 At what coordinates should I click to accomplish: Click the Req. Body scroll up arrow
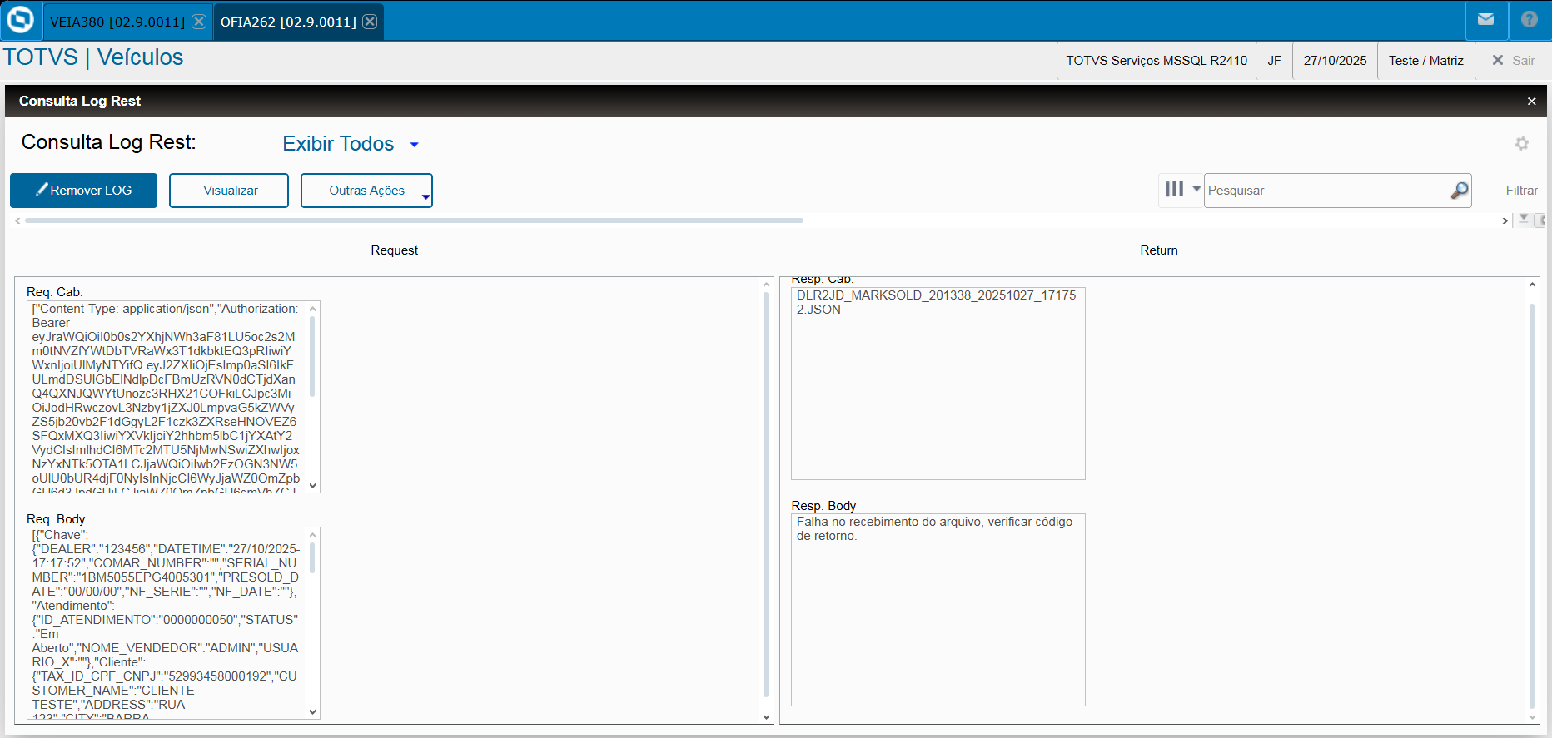[312, 534]
